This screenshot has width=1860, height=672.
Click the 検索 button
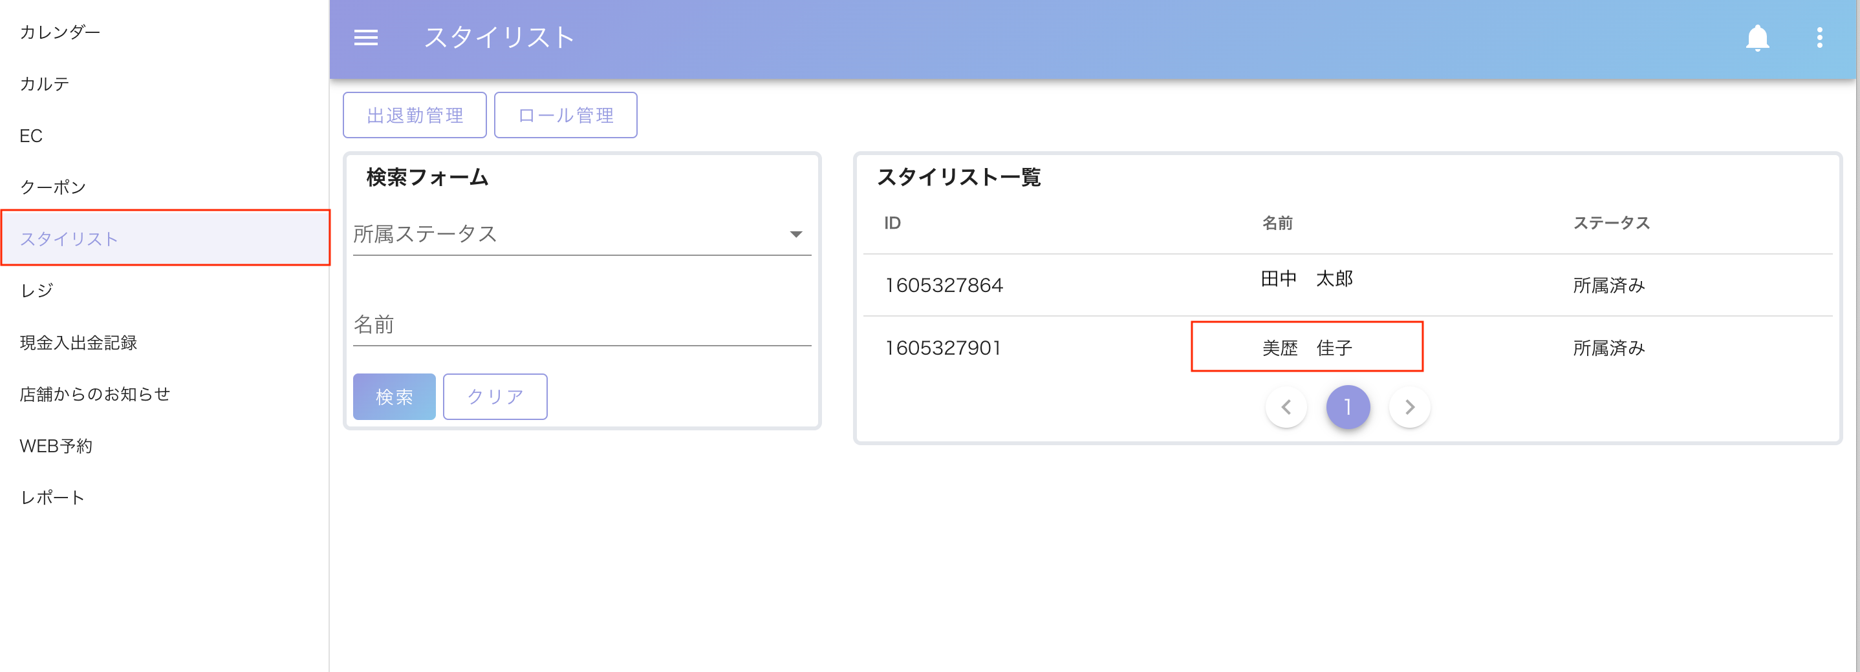[395, 397]
